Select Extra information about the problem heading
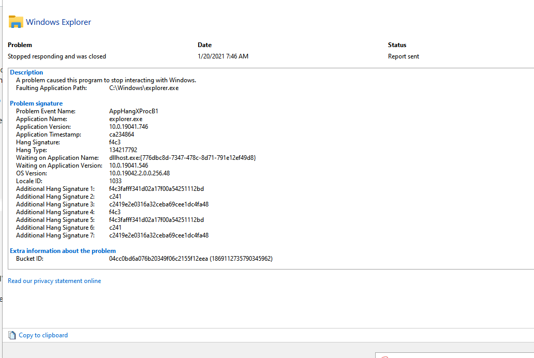This screenshot has height=358, width=534. 63,251
